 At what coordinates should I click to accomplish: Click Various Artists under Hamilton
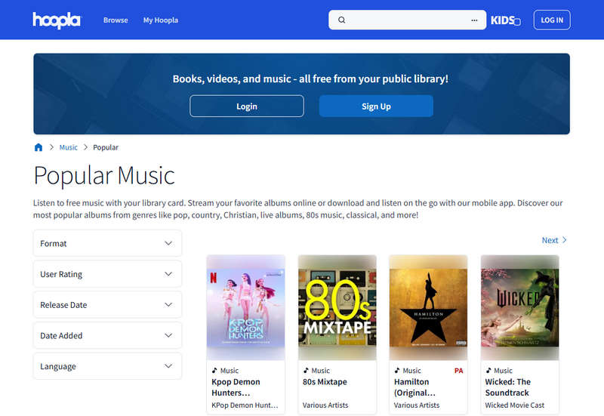click(417, 405)
